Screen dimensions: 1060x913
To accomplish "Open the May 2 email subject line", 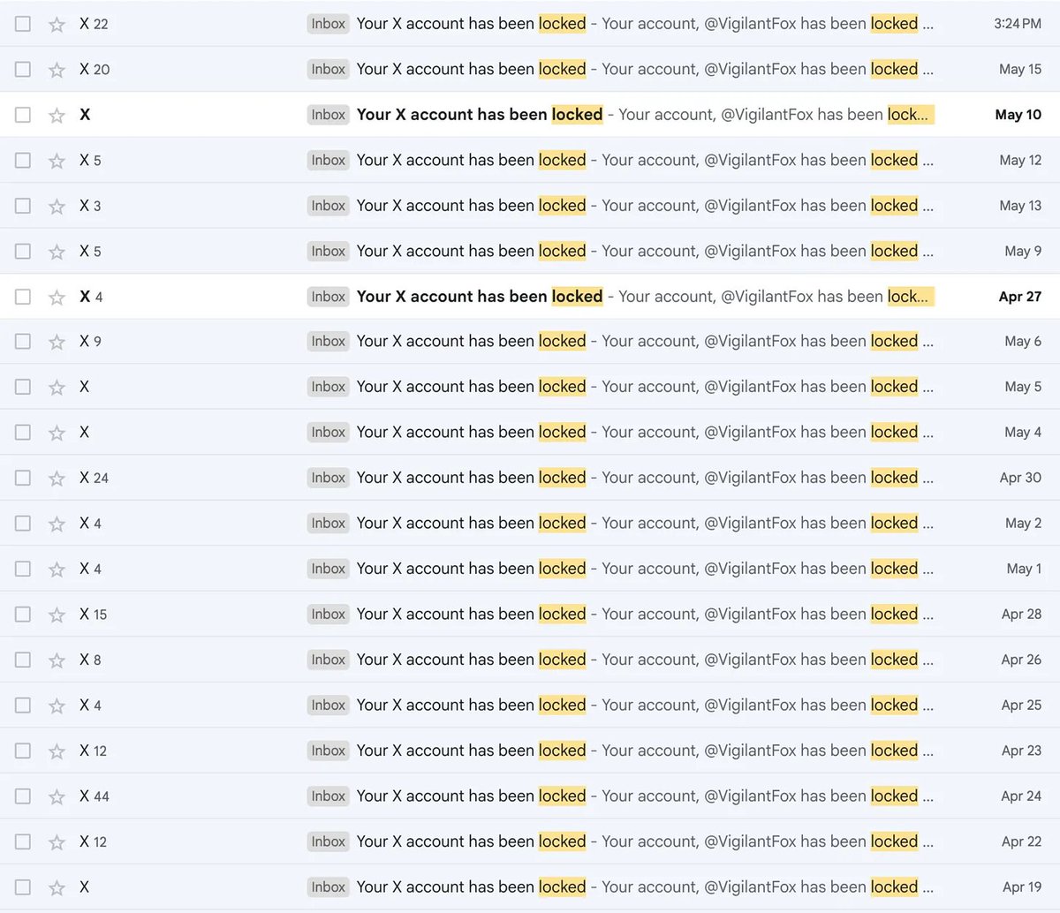I will click(471, 524).
